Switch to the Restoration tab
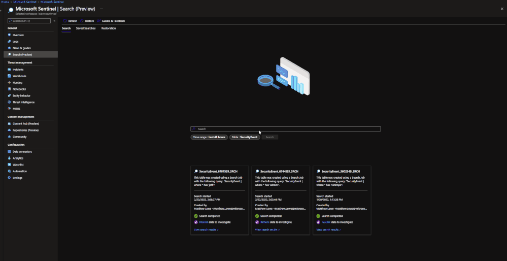Image resolution: width=507 pixels, height=261 pixels. pos(109,28)
